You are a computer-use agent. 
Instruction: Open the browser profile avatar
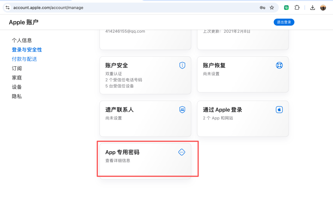pyautogui.click(x=323, y=8)
